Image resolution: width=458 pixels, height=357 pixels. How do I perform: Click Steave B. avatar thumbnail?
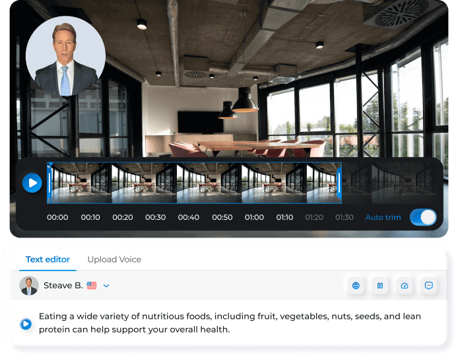point(29,286)
